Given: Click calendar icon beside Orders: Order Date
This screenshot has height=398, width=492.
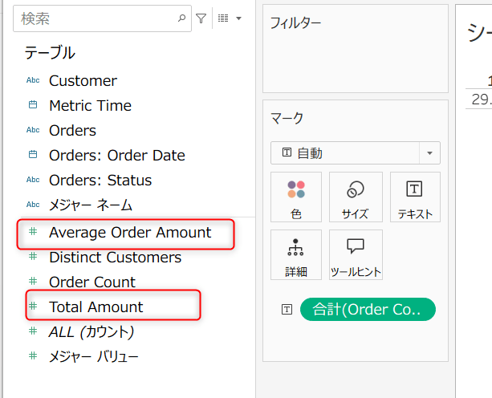Looking at the screenshot, I should click(x=33, y=154).
